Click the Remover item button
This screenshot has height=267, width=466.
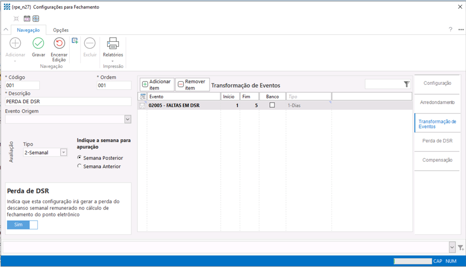193,84
